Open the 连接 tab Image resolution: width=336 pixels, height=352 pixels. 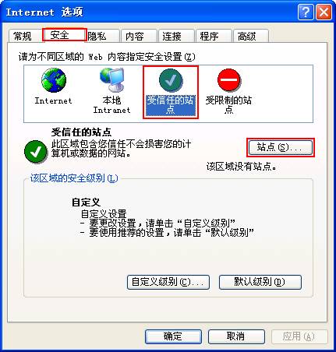[176, 36]
